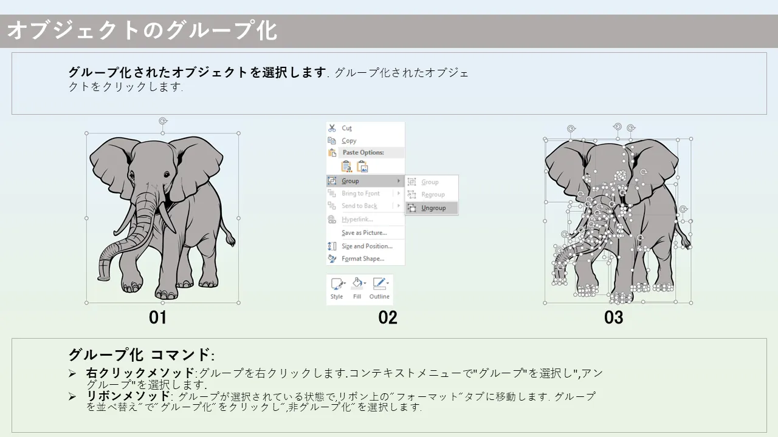Select the Regroup submenu item
The image size is (778, 437).
(x=433, y=195)
